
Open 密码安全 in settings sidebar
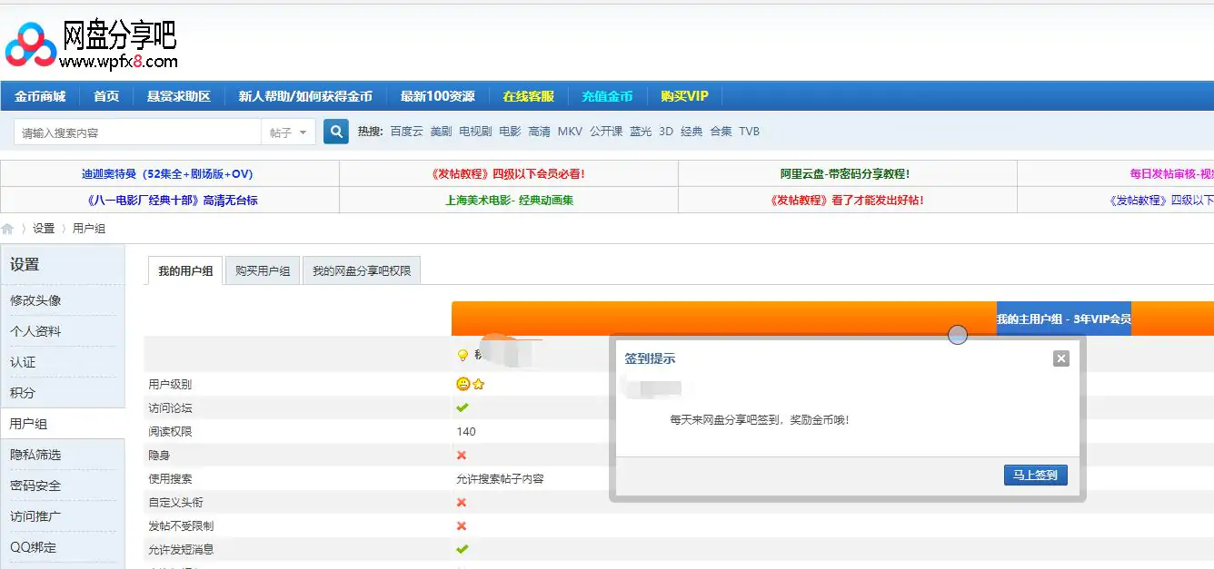point(35,486)
